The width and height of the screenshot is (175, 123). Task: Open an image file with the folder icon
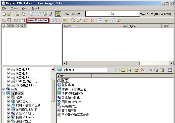point(10,14)
